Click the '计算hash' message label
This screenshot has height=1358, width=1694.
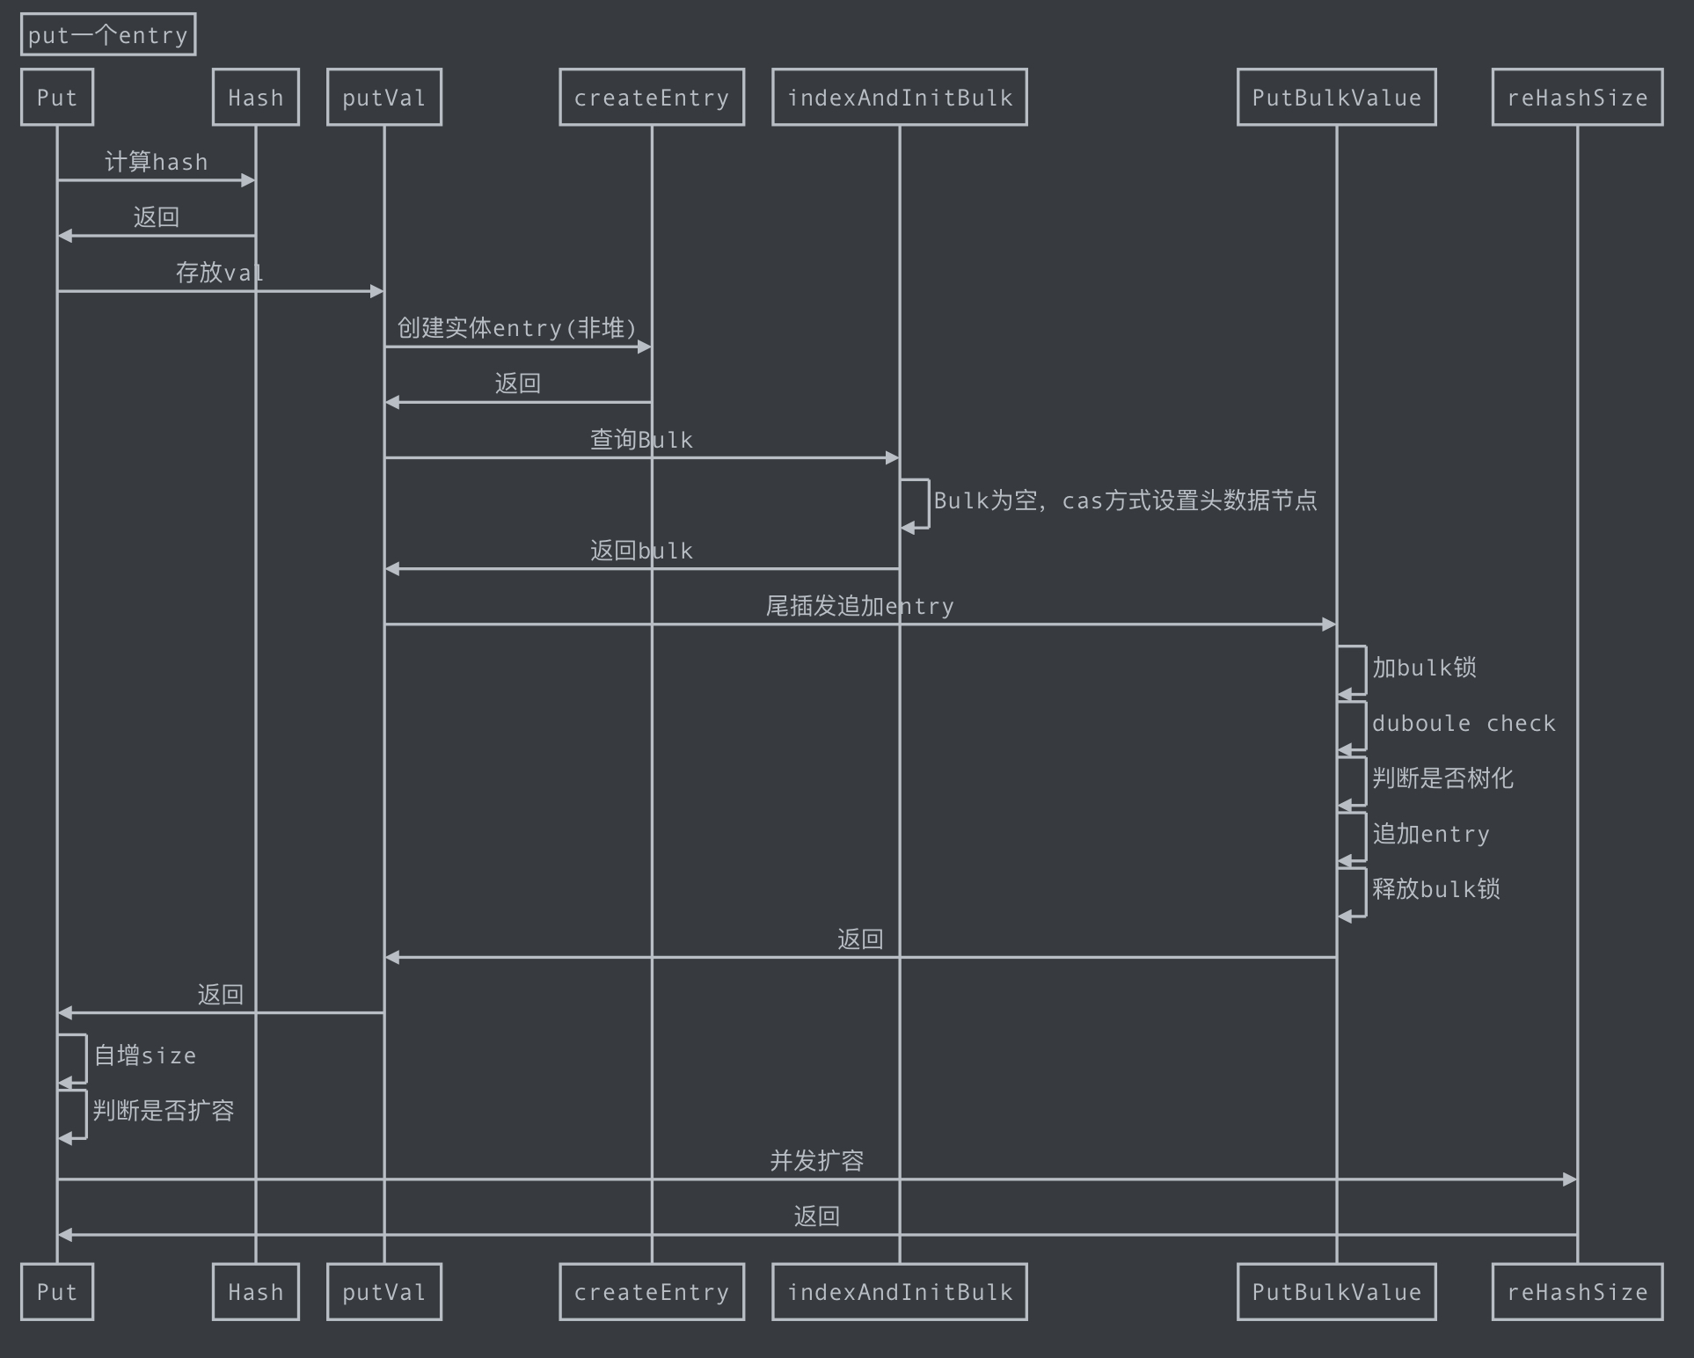157,162
